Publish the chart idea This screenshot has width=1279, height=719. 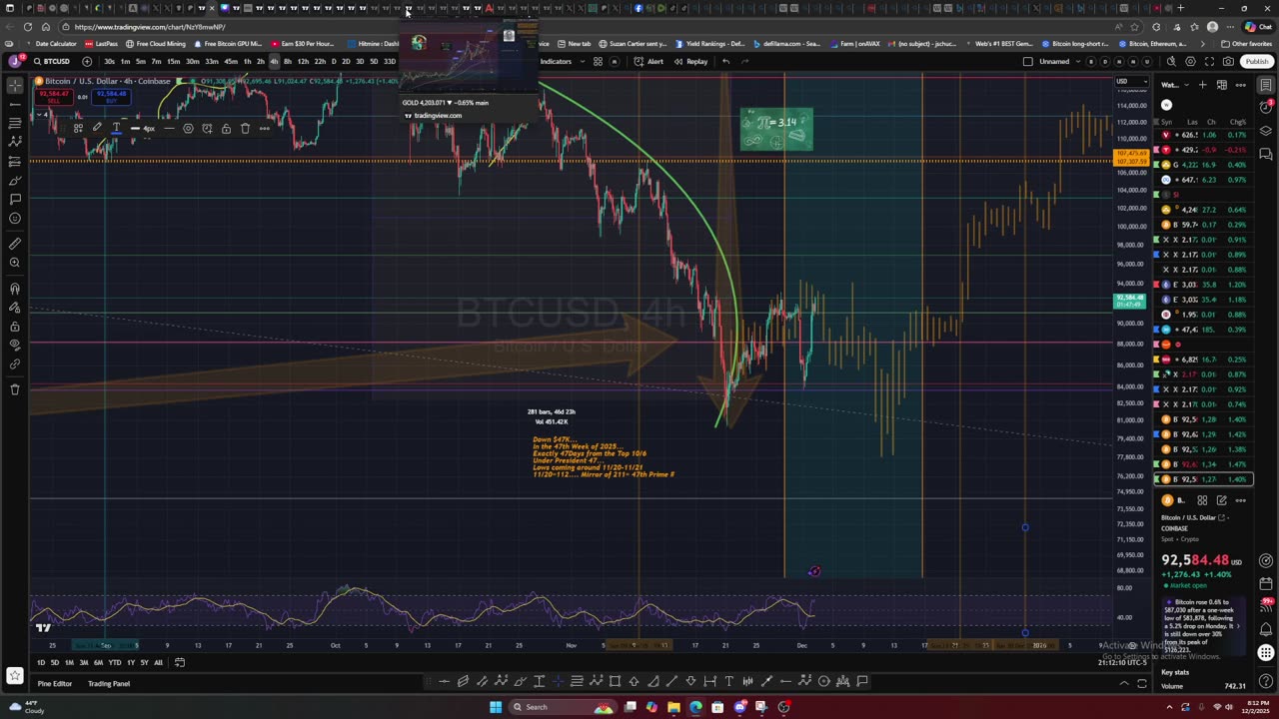click(x=1256, y=62)
